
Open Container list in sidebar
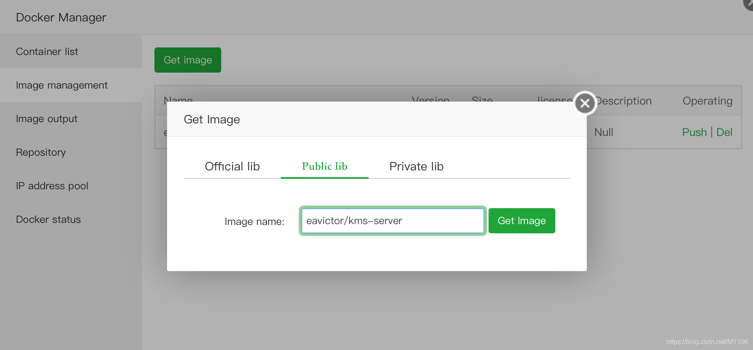(71, 52)
